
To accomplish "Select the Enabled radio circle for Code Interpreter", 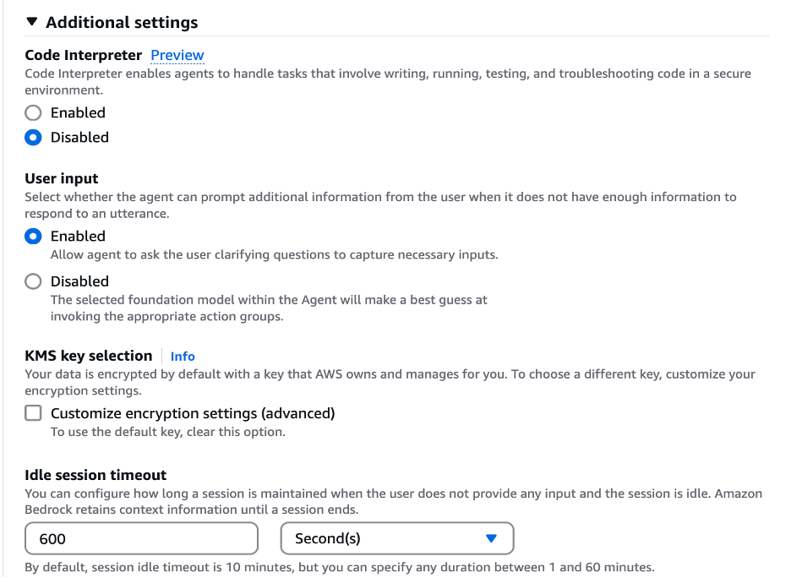I will pyautogui.click(x=31, y=112).
